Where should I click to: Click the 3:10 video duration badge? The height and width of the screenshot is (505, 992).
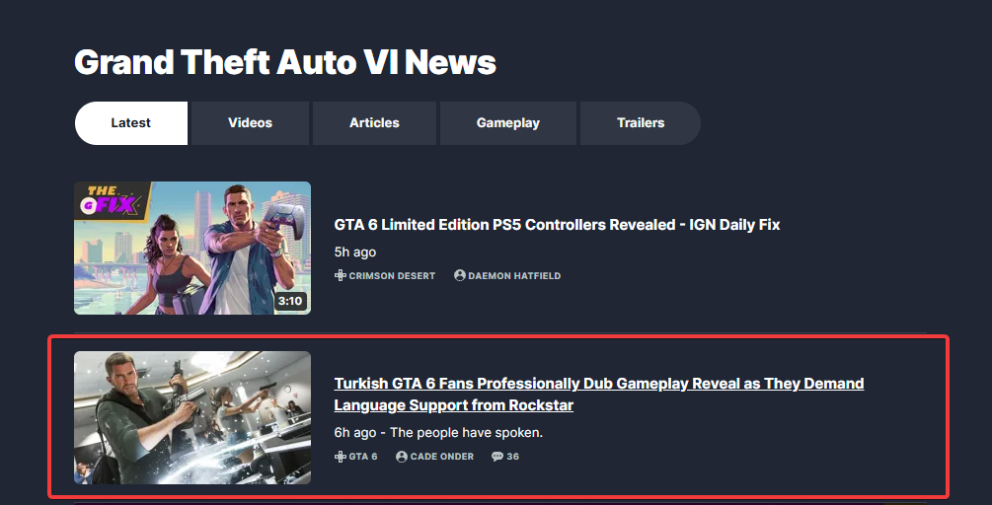[290, 301]
